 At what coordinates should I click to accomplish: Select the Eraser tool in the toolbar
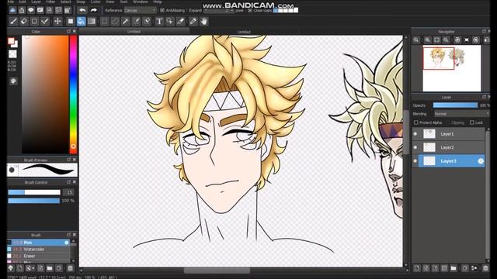click(24, 22)
